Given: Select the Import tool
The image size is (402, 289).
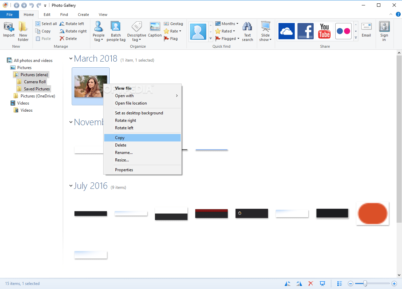Looking at the screenshot, I should [x=8, y=31].
